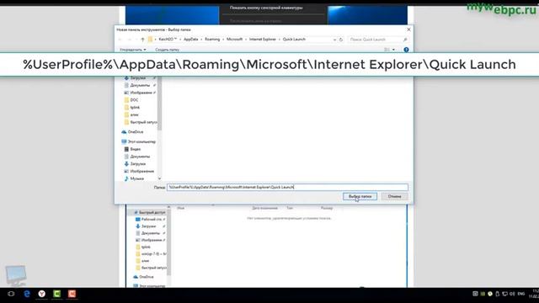Select pinned Документы in the dialog sidebar
This screenshot has width=539, height=303.
tap(140, 85)
